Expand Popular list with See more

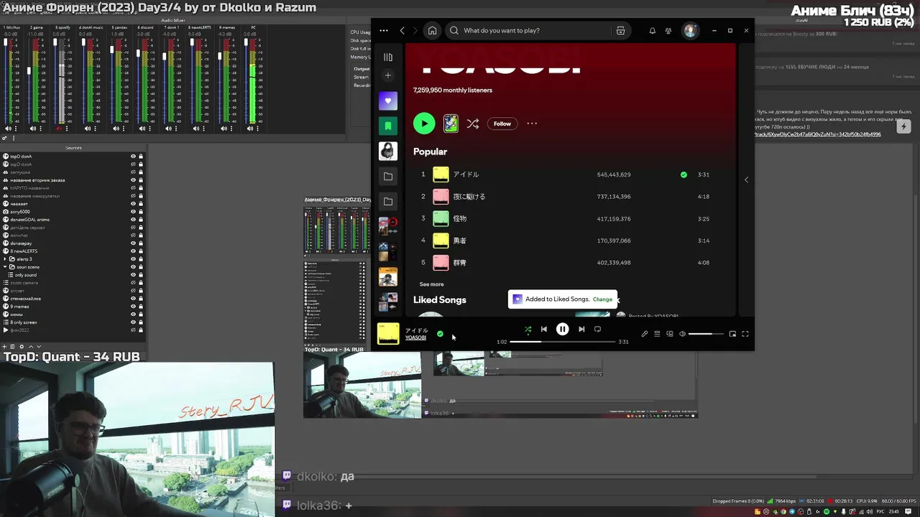[431, 284]
